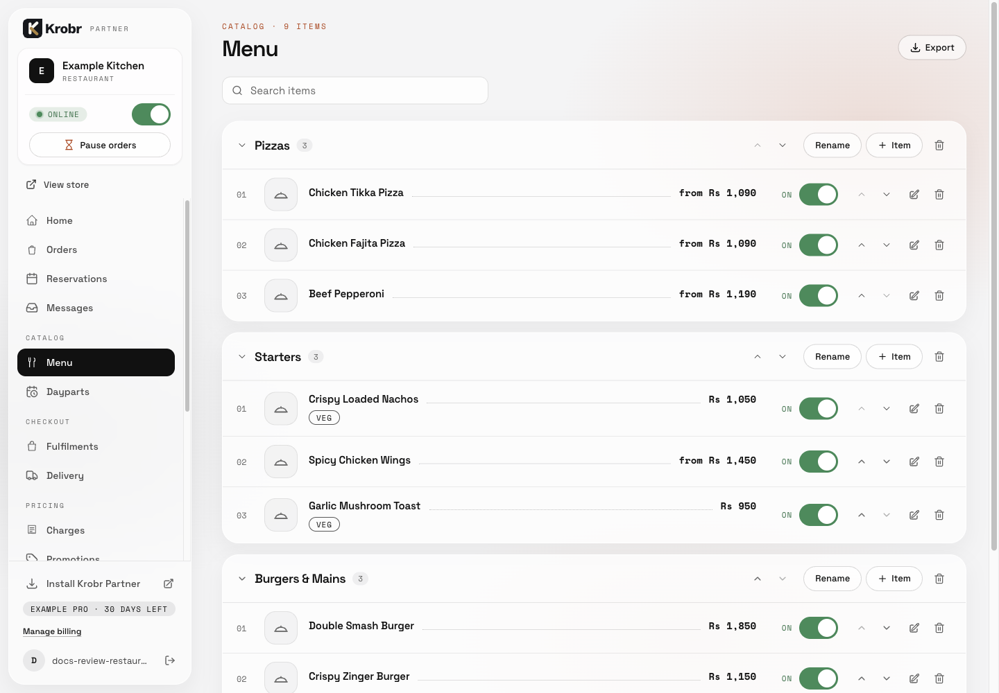Move Starters category up
The width and height of the screenshot is (999, 693).
click(758, 357)
